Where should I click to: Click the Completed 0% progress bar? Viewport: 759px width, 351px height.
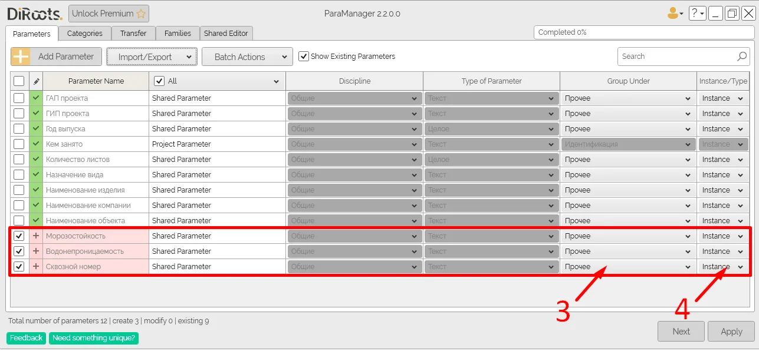[643, 32]
